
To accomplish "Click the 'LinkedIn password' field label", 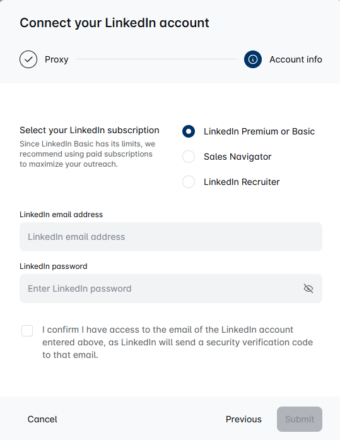I will [x=53, y=266].
